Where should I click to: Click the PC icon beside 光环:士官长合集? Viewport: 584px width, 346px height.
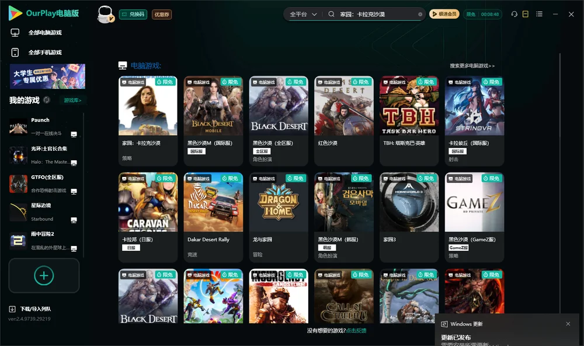(x=74, y=163)
